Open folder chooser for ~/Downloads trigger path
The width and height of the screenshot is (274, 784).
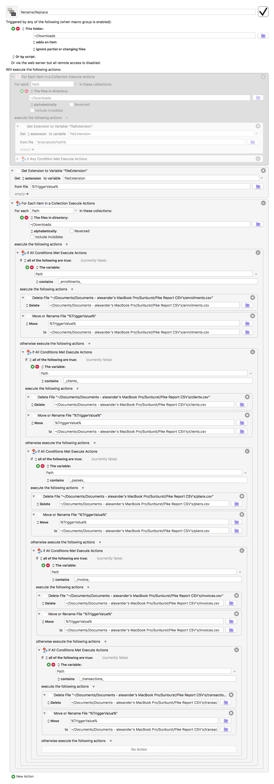coord(263,36)
